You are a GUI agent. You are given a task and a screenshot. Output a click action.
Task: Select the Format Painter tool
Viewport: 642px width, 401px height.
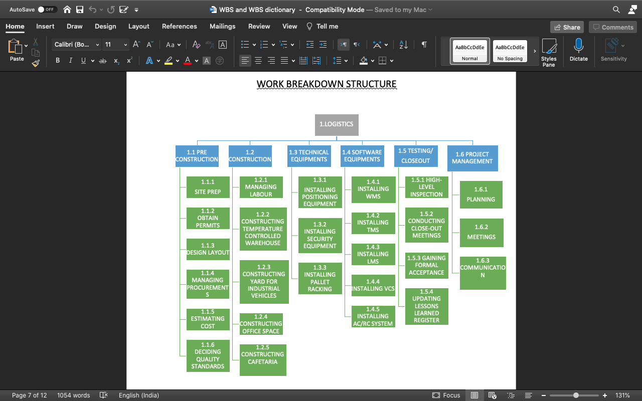pos(36,63)
